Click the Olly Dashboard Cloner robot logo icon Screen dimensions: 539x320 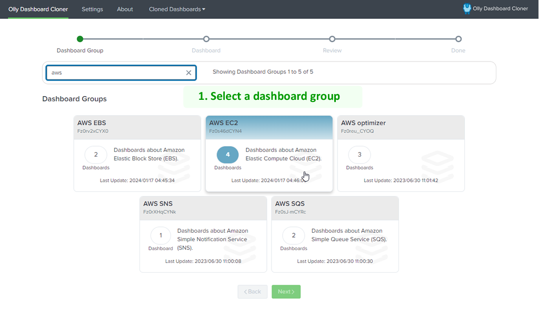[x=467, y=8]
